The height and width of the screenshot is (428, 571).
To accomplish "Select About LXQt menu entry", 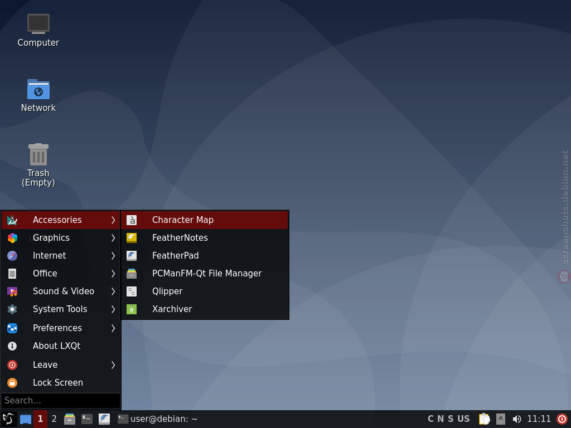I will [61, 346].
